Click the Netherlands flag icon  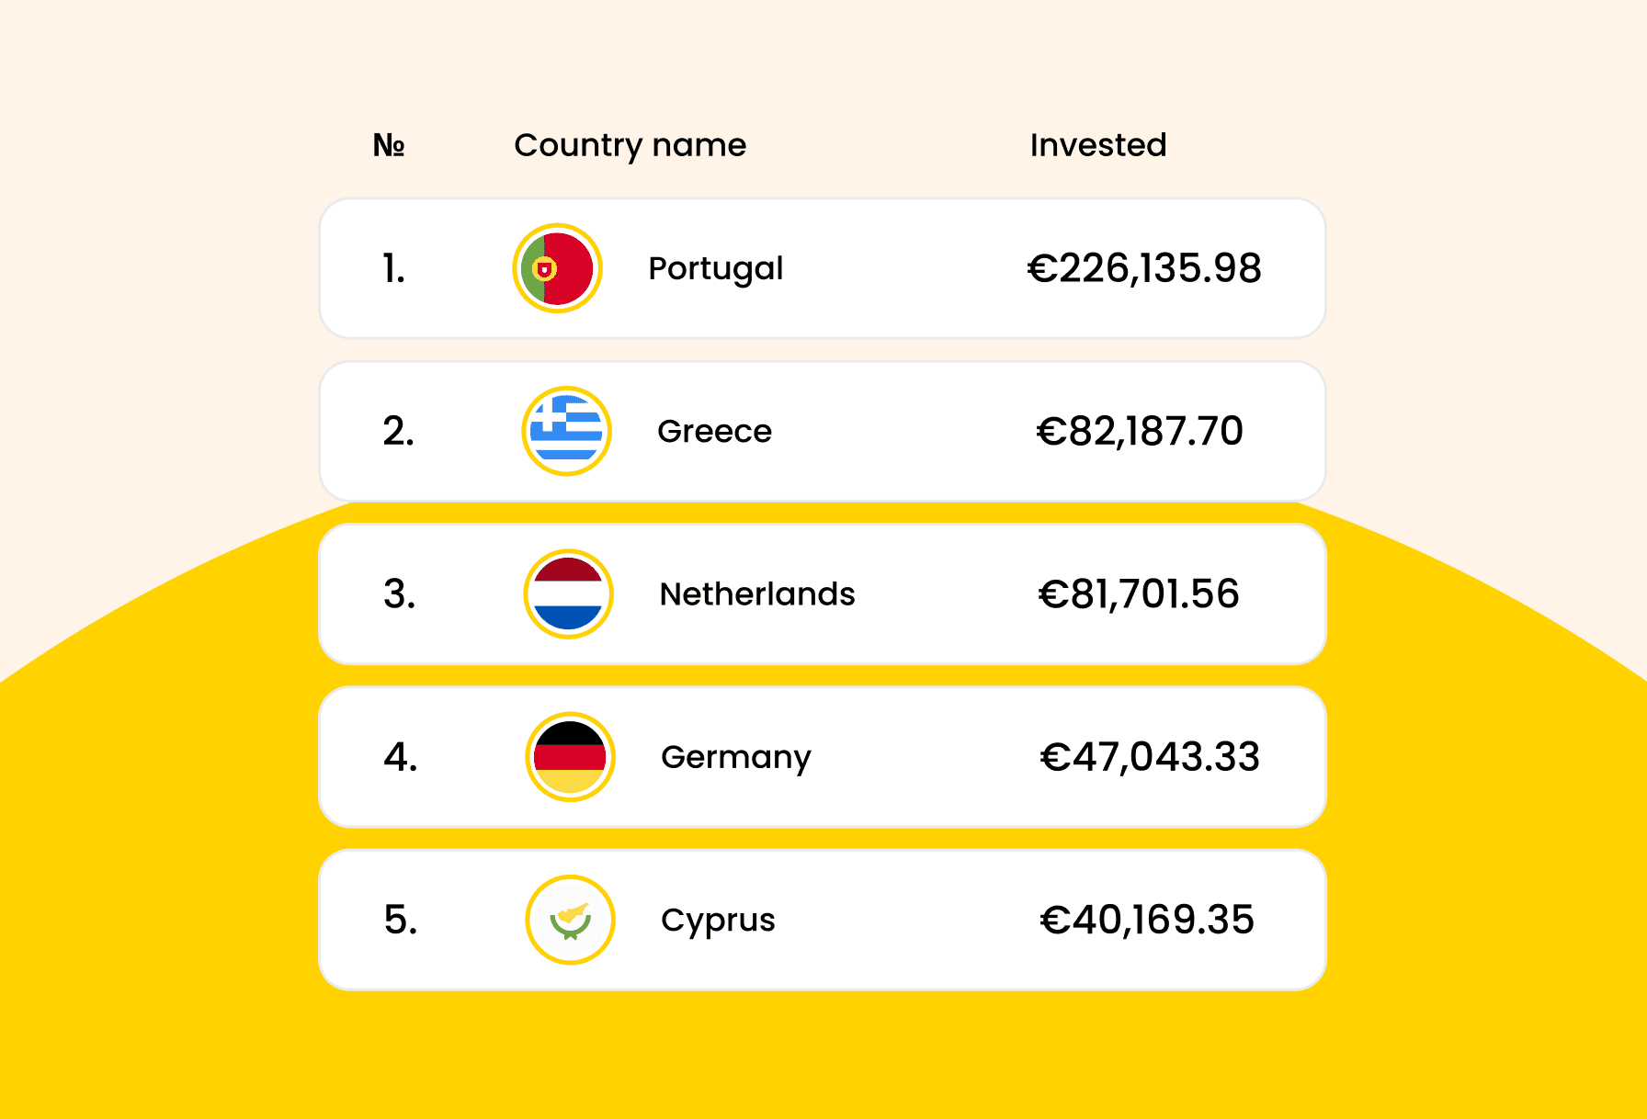[x=568, y=593]
